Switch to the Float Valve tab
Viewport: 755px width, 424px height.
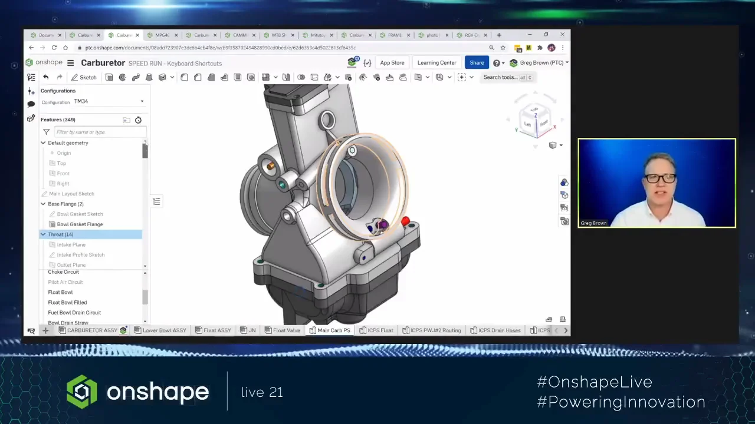[282, 330]
